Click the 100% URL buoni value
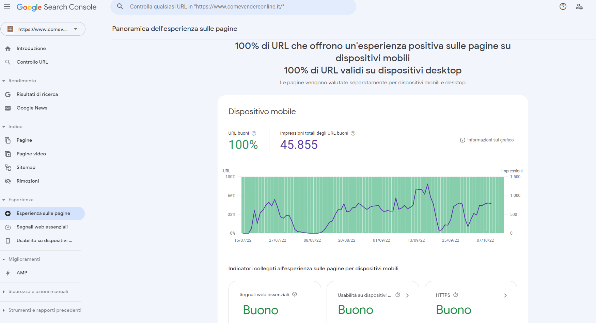The width and height of the screenshot is (596, 323). (x=243, y=145)
